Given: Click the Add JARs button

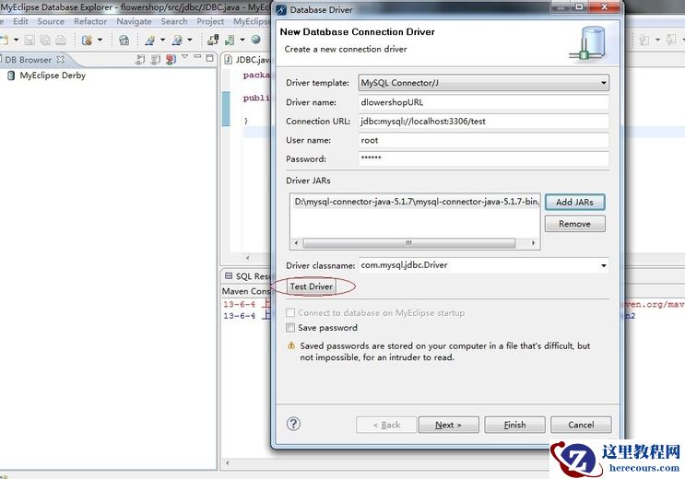Looking at the screenshot, I should click(x=575, y=202).
